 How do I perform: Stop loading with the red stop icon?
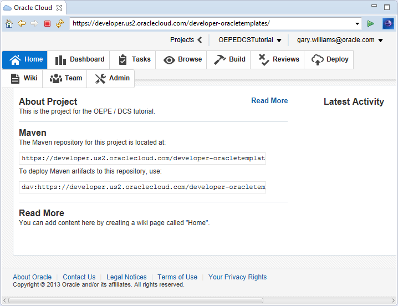[47, 24]
